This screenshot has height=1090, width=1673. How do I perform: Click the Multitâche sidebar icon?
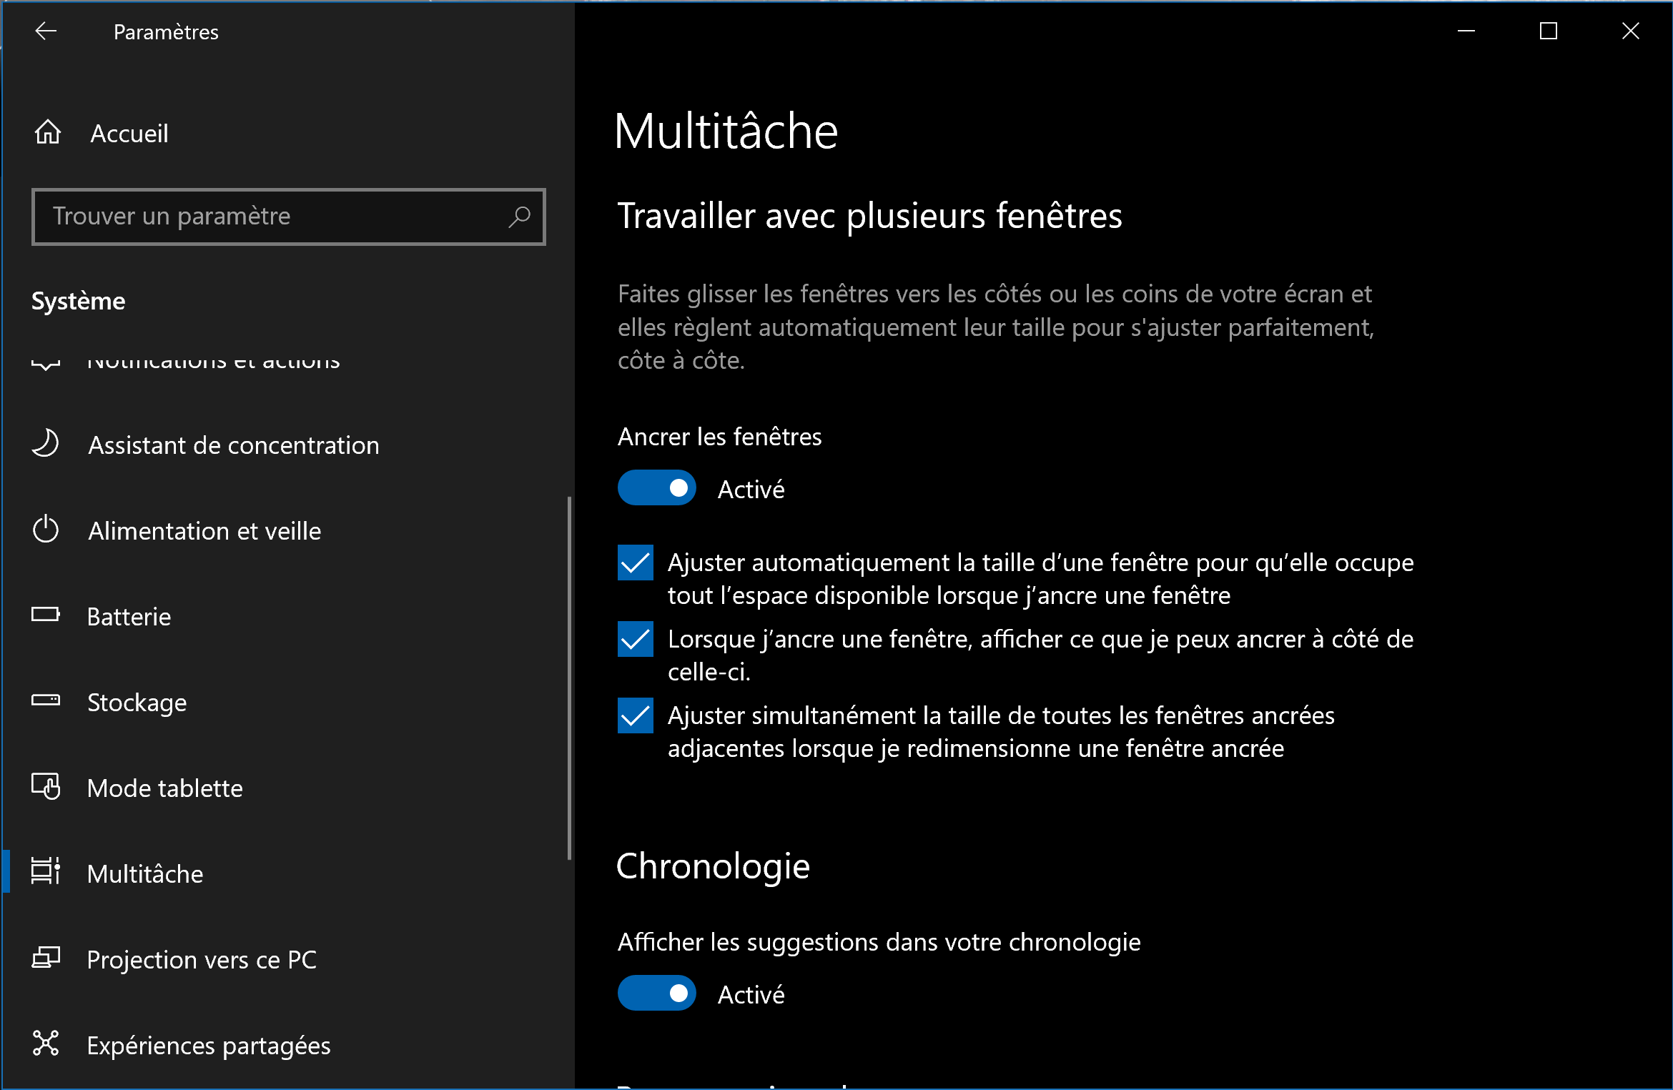point(46,872)
